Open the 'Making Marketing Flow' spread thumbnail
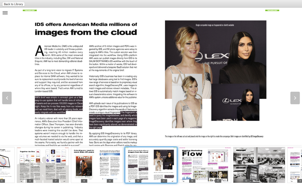This screenshot has width=302, height=188. (x=205, y=165)
